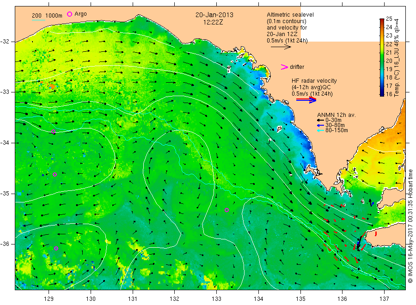Click the IMOS copyright timestamp text
Image resolution: width=416 pixels, height=305 pixels.
(x=410, y=226)
